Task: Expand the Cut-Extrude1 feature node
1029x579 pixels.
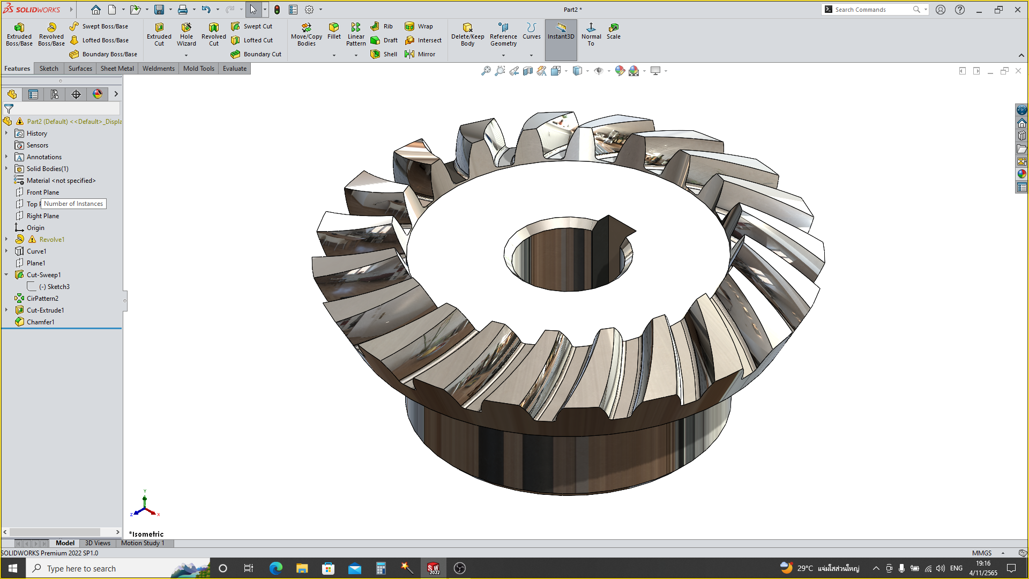Action: [x=6, y=310]
